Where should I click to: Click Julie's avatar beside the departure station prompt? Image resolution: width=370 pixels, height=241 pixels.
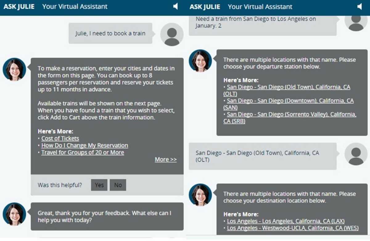click(200, 60)
